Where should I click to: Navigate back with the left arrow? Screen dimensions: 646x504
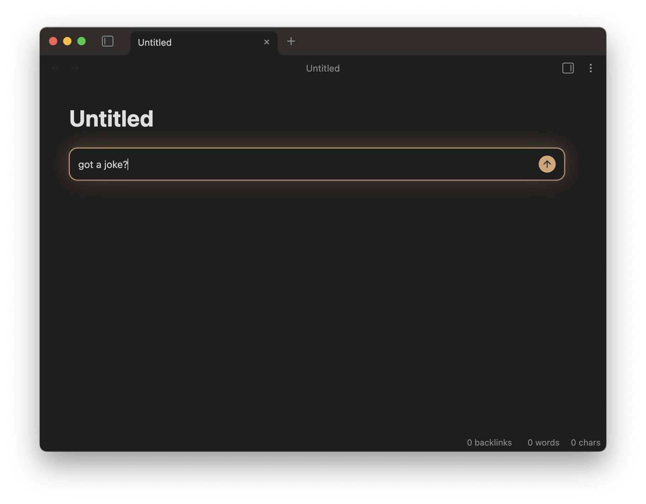point(55,68)
